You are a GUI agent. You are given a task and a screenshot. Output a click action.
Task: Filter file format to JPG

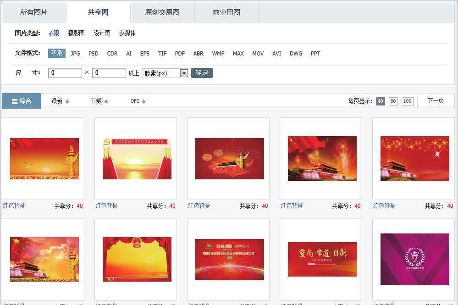click(x=75, y=54)
